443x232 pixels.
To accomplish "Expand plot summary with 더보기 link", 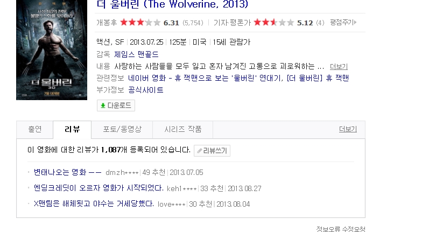I will click(x=339, y=66).
